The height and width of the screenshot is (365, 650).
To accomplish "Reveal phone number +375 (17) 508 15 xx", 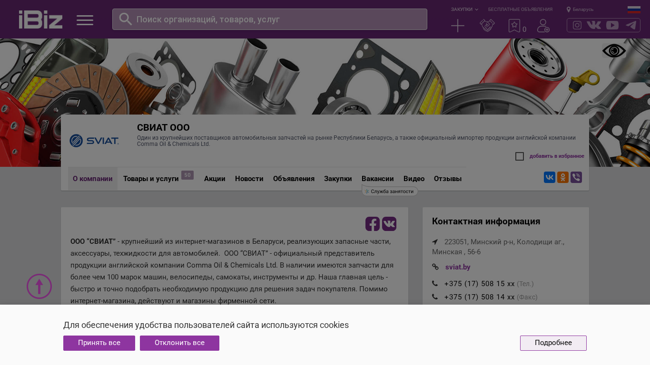I will [x=480, y=284].
